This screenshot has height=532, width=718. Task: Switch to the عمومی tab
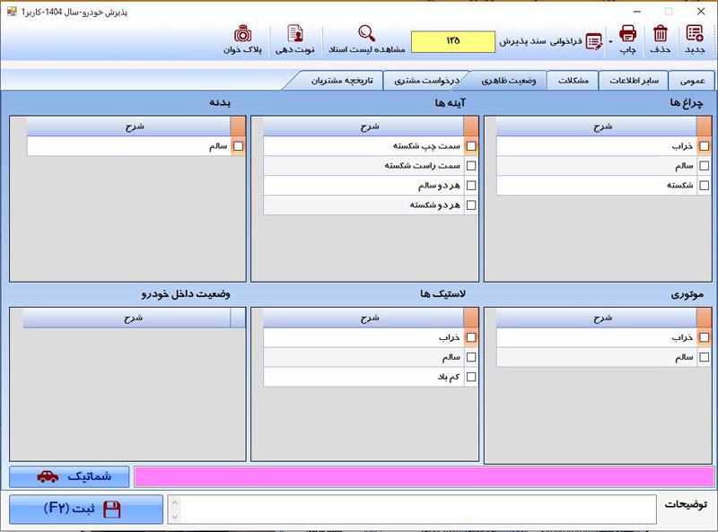click(692, 81)
